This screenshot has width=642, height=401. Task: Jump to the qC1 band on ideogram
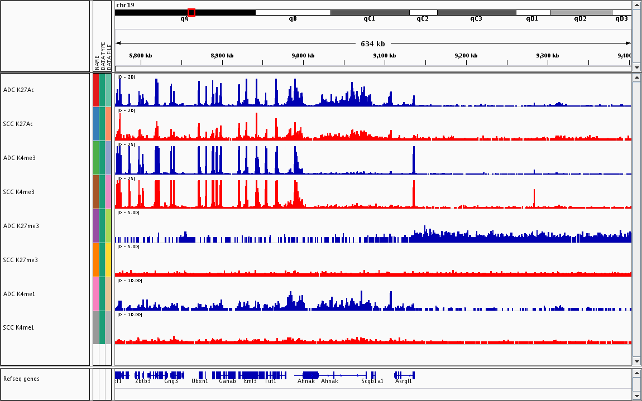tap(370, 12)
